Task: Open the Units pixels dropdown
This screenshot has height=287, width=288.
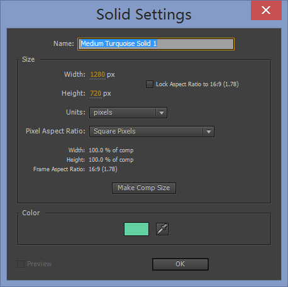Action: point(128,113)
